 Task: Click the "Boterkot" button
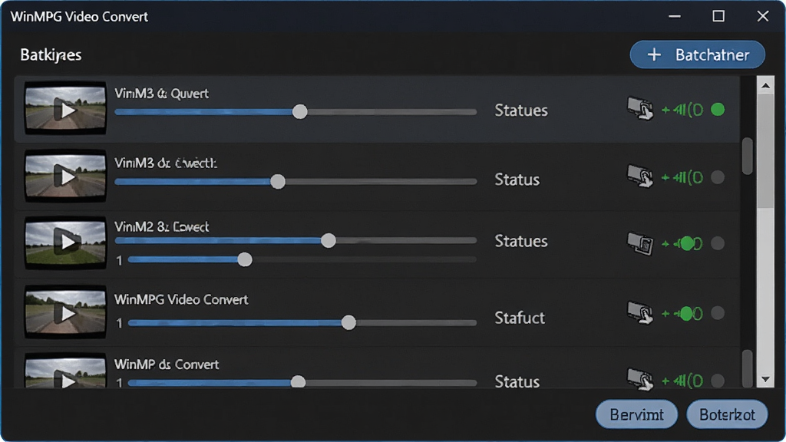point(727,414)
